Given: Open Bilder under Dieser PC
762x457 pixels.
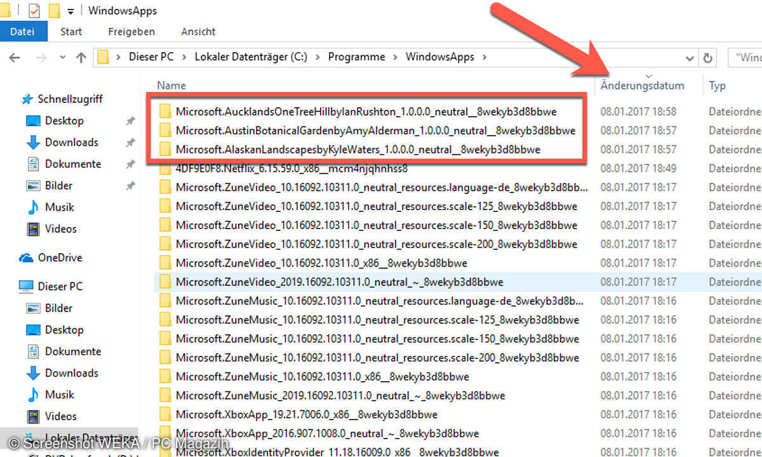Looking at the screenshot, I should (58, 308).
